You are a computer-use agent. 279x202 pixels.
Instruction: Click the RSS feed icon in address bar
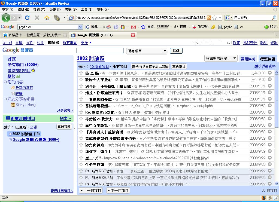[x=209, y=18]
